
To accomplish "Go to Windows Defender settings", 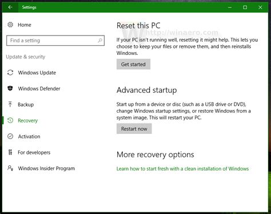I will pyautogui.click(x=39, y=89).
